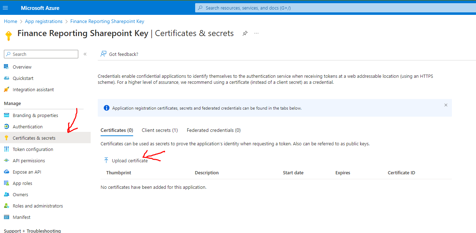Click the Branding & properties icon
The image size is (476, 233).
coord(6,115)
